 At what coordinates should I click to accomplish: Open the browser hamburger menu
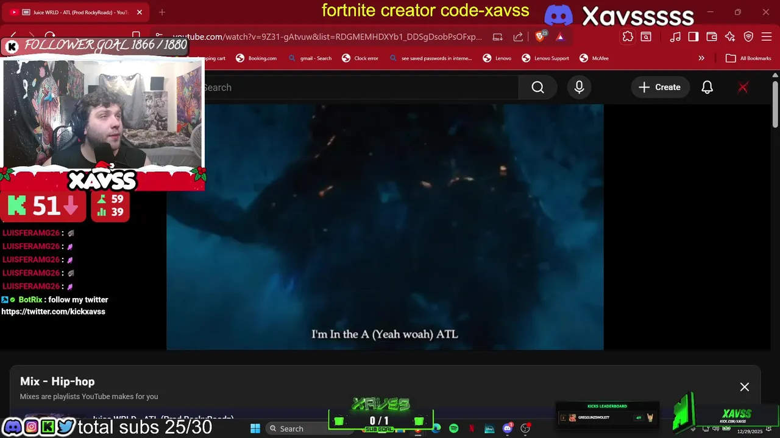click(767, 36)
